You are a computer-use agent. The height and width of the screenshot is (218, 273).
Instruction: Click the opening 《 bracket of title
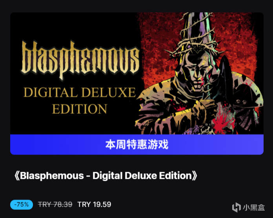tap(17, 176)
